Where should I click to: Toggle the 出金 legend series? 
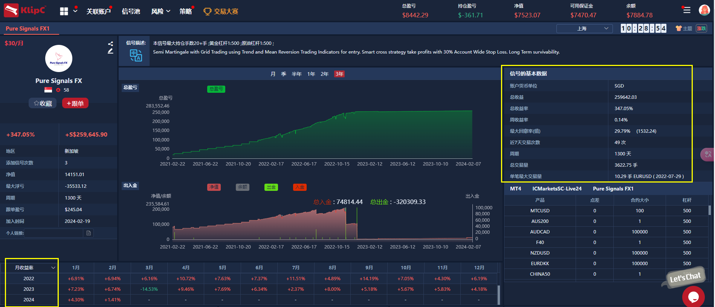271,187
